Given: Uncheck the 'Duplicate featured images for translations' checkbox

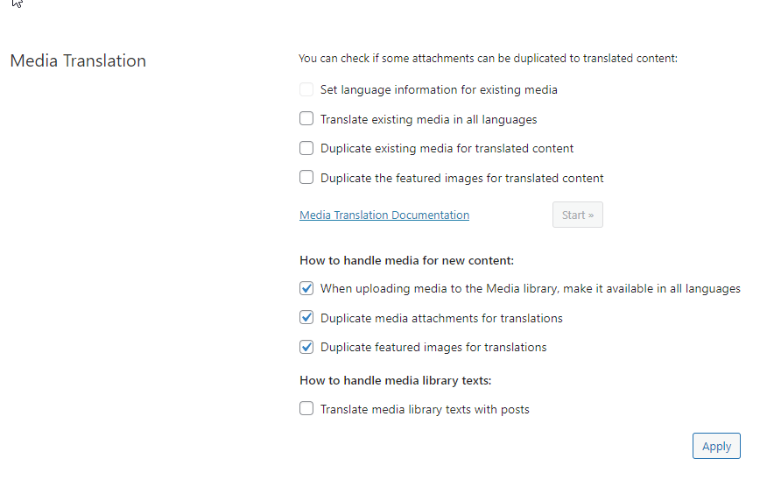Looking at the screenshot, I should 306,347.
